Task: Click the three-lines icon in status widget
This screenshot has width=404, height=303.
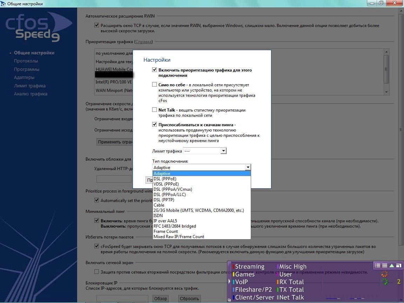Action: 385,265
